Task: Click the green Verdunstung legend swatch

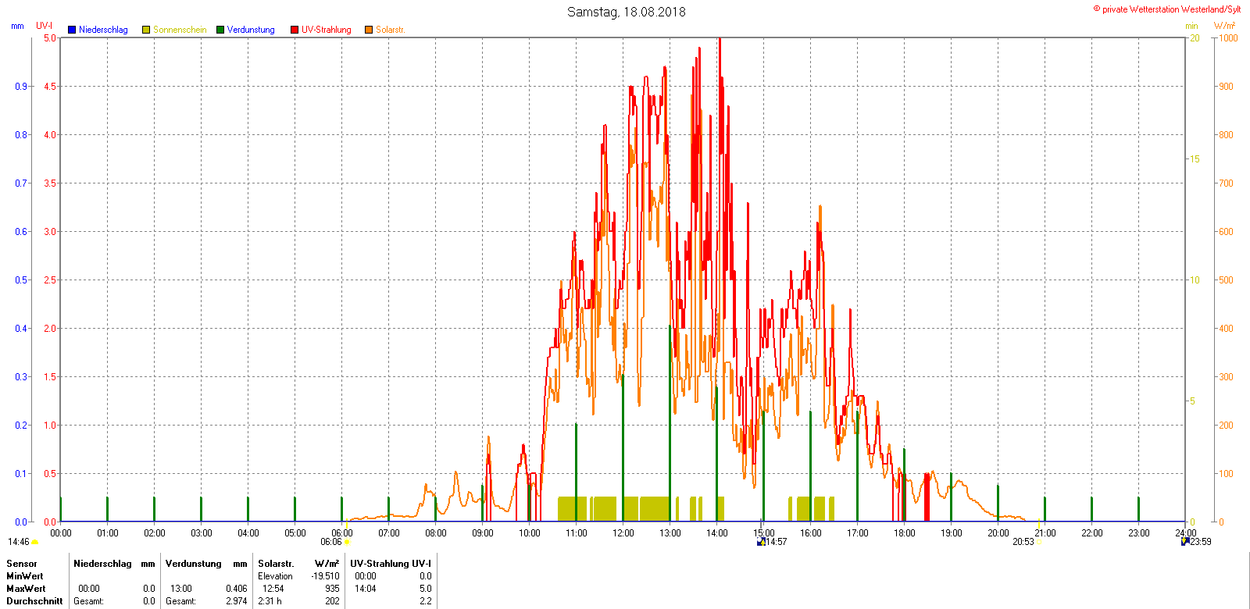Action: (x=220, y=30)
